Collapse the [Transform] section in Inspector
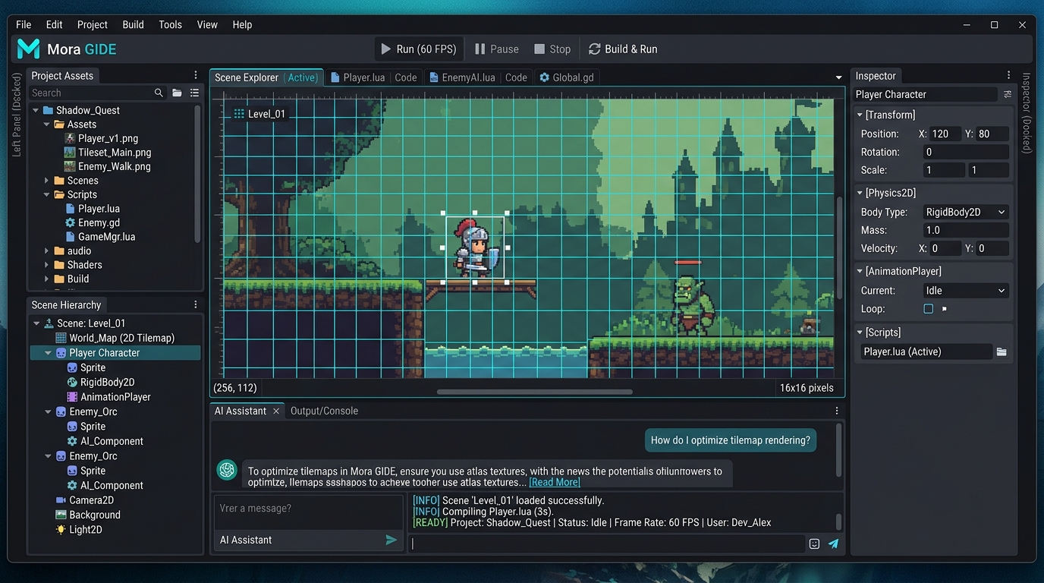Image resolution: width=1044 pixels, height=583 pixels. (860, 115)
